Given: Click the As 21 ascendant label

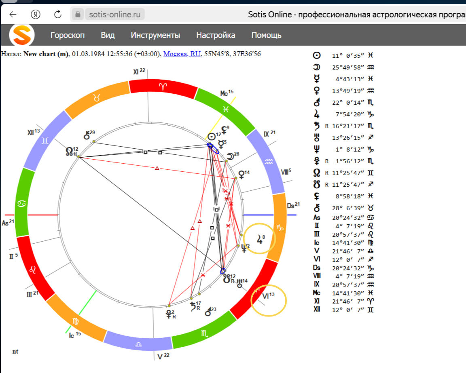Looking at the screenshot, I should pos(8,222).
